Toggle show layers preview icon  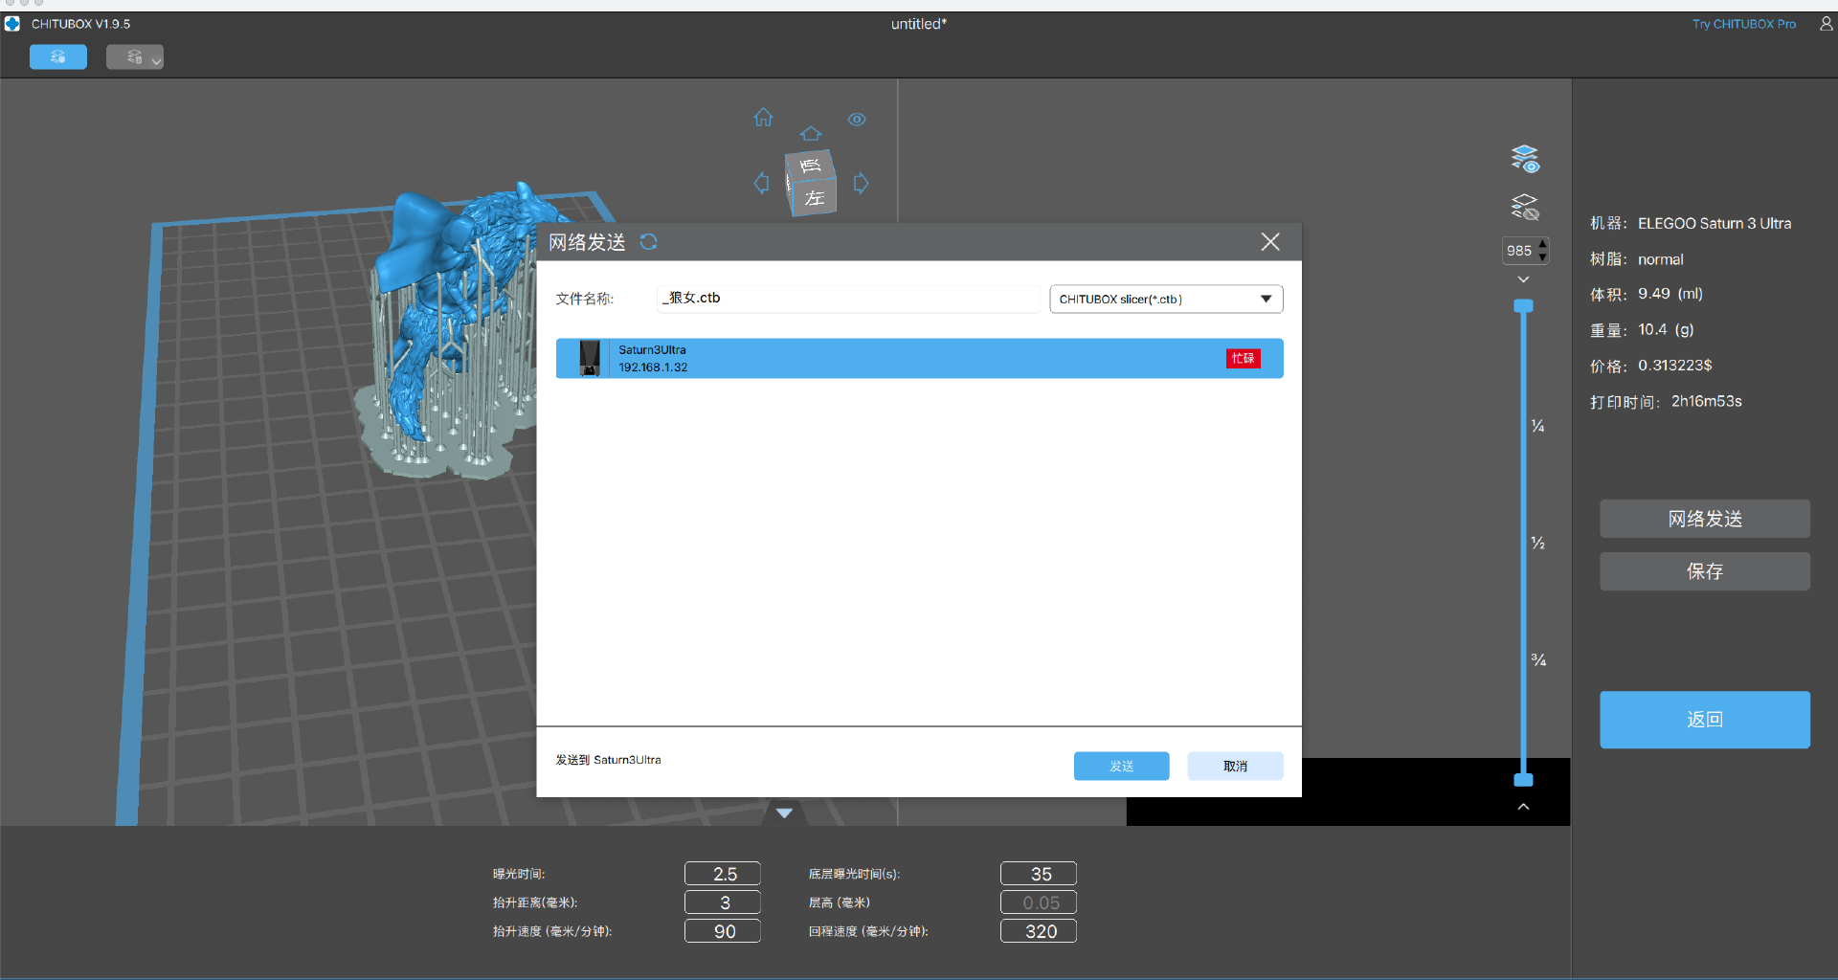click(1525, 158)
